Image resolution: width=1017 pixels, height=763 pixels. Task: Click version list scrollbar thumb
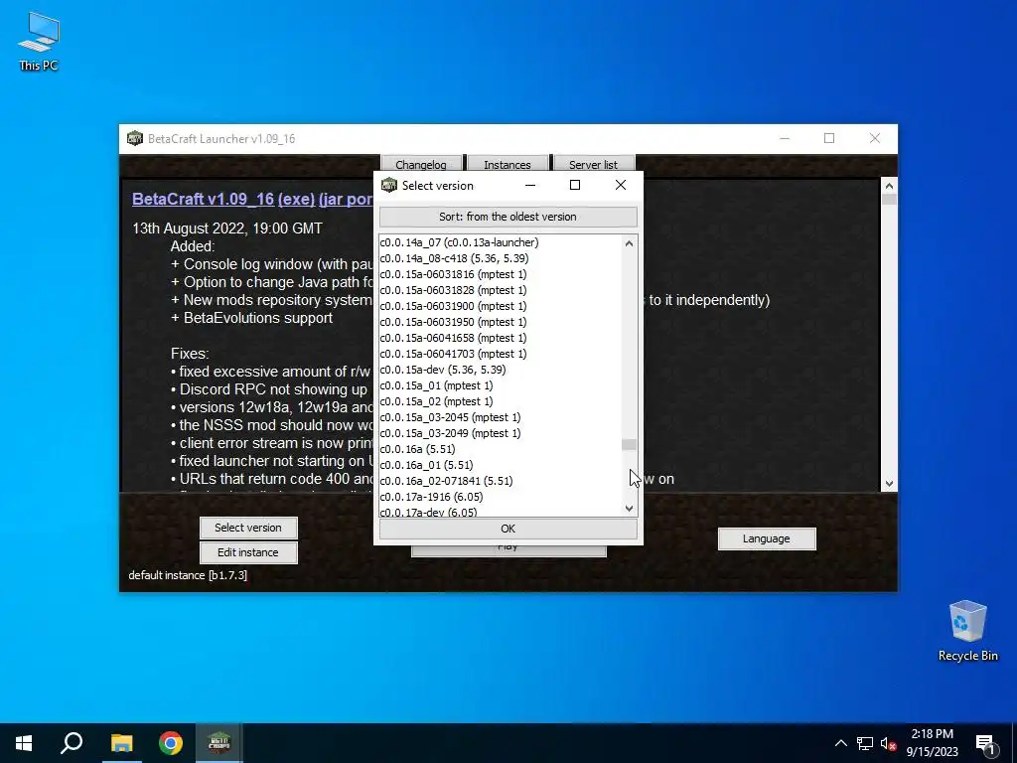[629, 444]
